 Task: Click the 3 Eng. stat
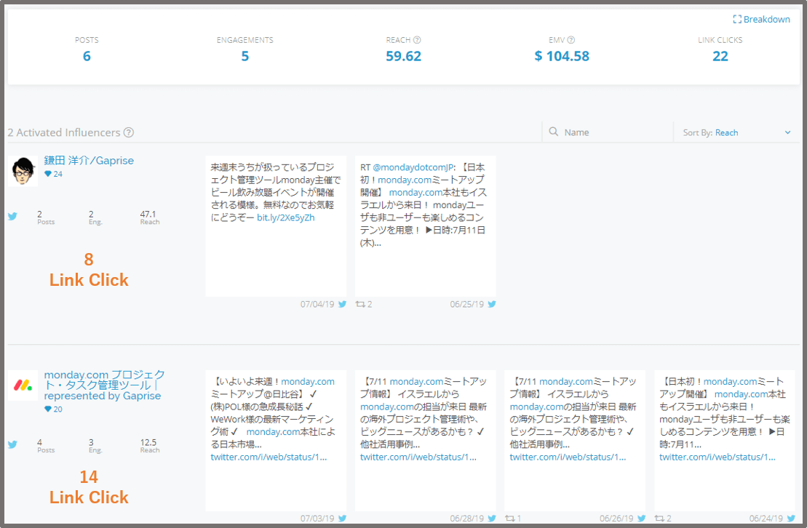point(95,445)
